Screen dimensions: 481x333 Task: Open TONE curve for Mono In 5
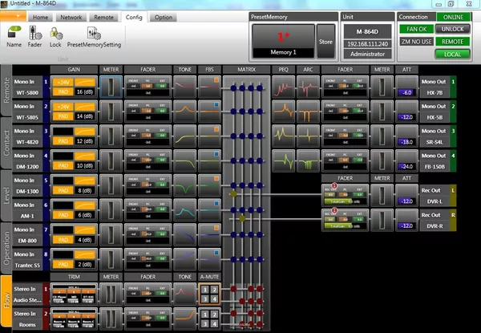(184, 185)
